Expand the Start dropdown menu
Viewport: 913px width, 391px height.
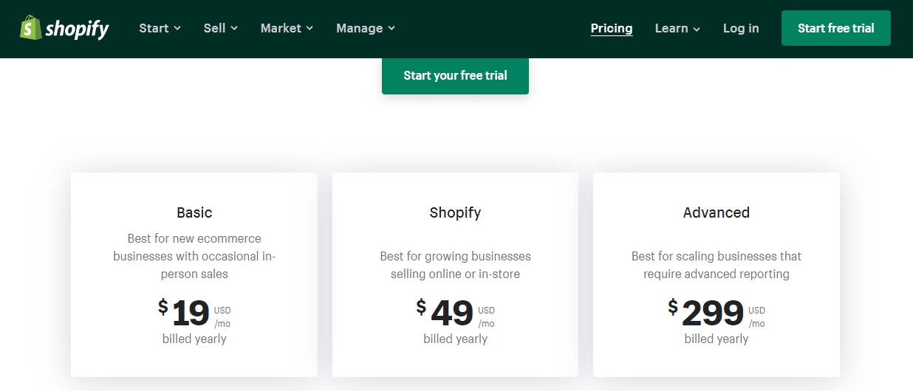[x=160, y=28]
